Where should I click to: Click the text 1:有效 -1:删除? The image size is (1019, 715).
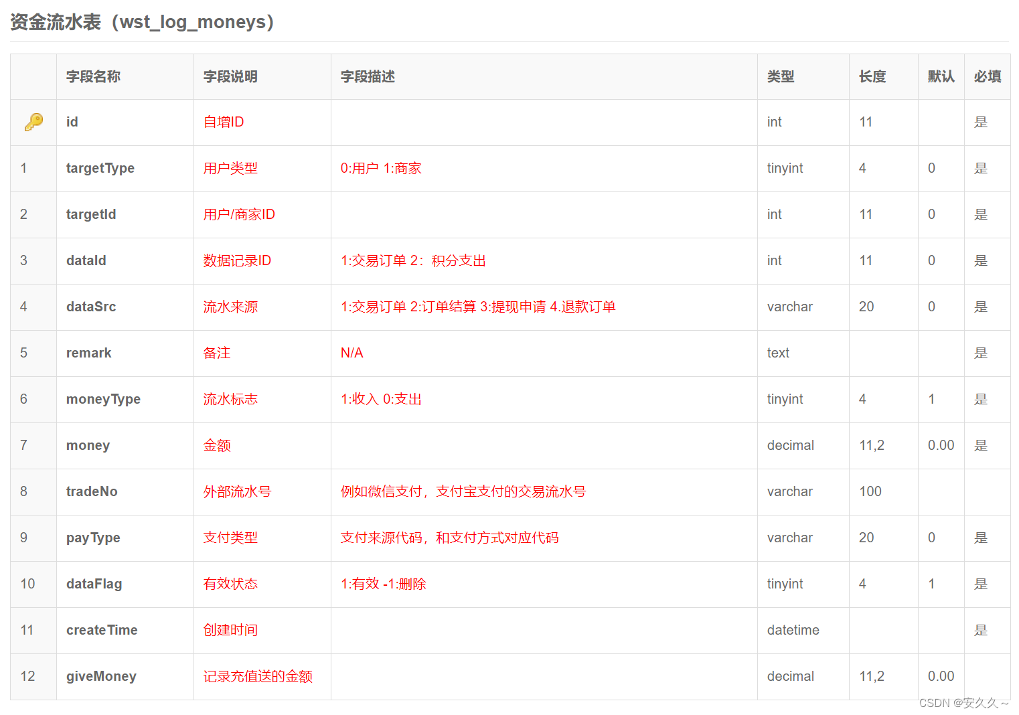tap(384, 584)
